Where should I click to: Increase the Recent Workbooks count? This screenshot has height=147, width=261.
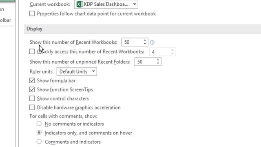(145, 40)
